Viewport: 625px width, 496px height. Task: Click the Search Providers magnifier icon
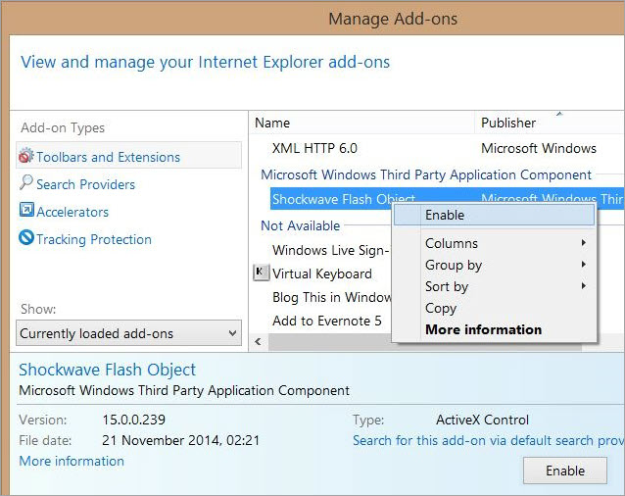pyautogui.click(x=27, y=183)
